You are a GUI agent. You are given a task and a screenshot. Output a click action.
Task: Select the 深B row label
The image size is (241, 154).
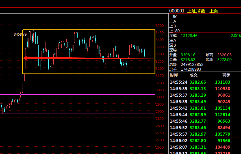(173, 45)
